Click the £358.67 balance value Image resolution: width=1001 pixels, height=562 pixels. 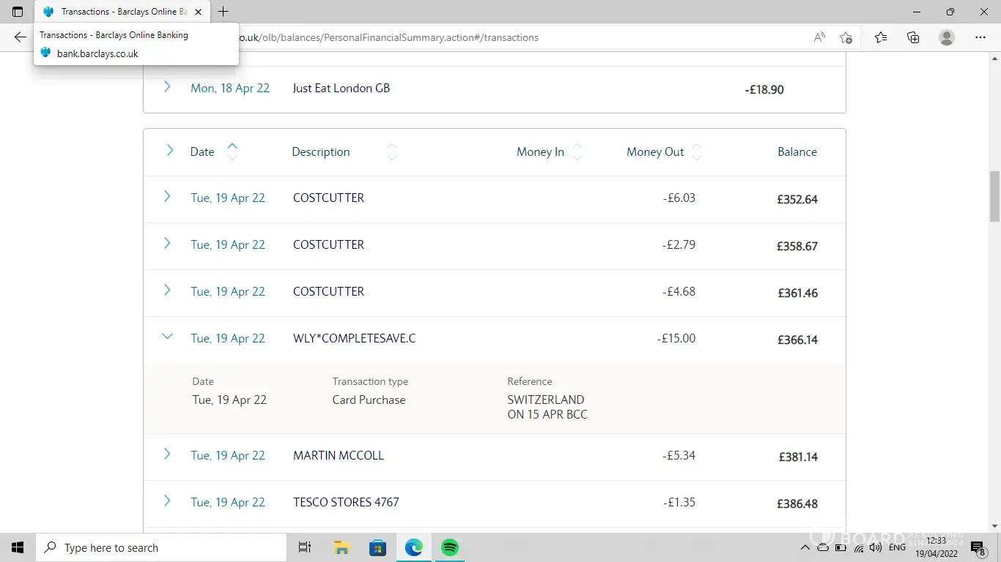[x=797, y=246]
